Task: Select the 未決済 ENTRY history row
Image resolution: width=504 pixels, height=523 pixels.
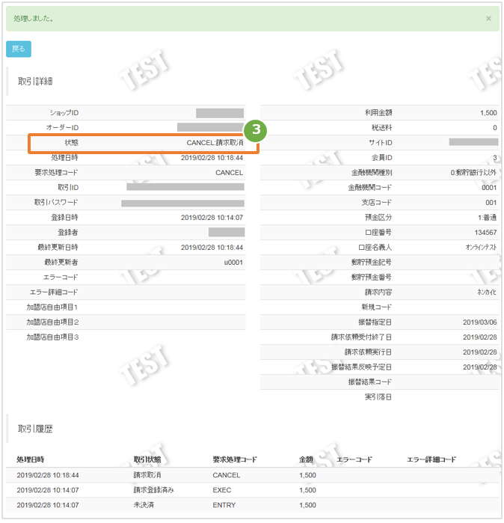Action: click(253, 505)
